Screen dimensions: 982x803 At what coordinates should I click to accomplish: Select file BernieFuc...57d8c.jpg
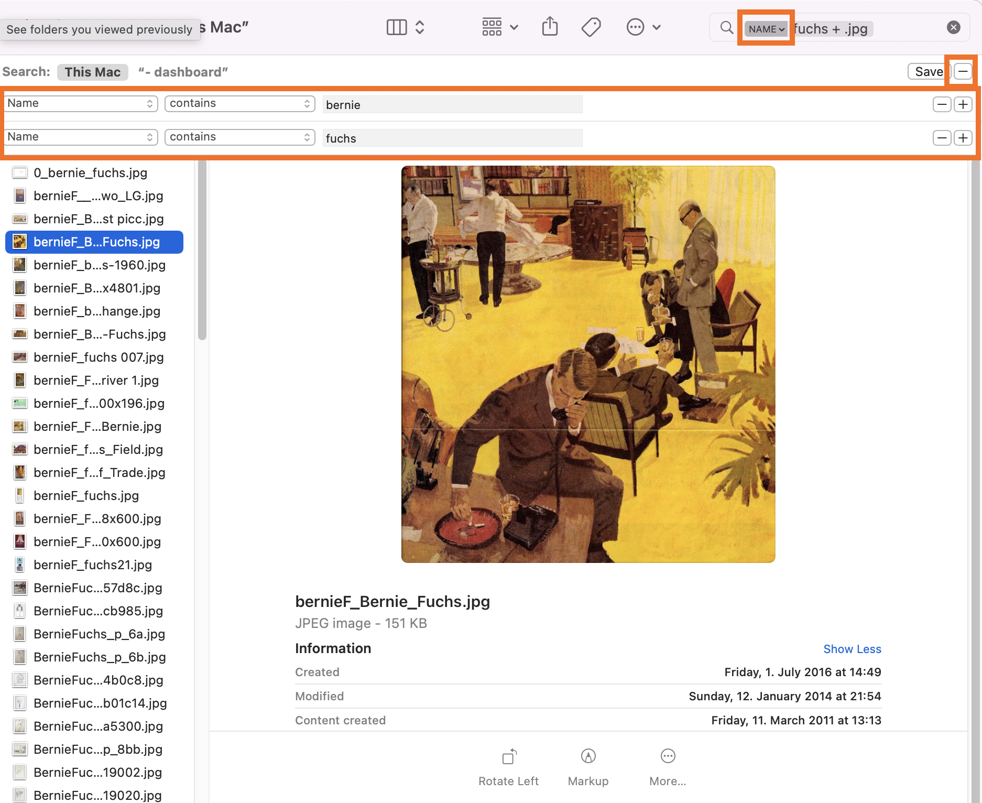coord(94,588)
